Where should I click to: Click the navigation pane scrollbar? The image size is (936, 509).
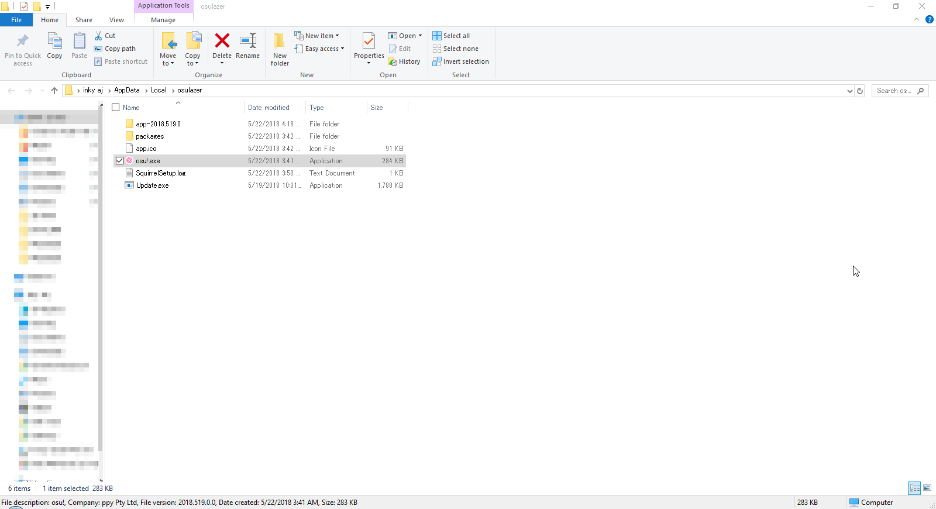click(x=101, y=281)
